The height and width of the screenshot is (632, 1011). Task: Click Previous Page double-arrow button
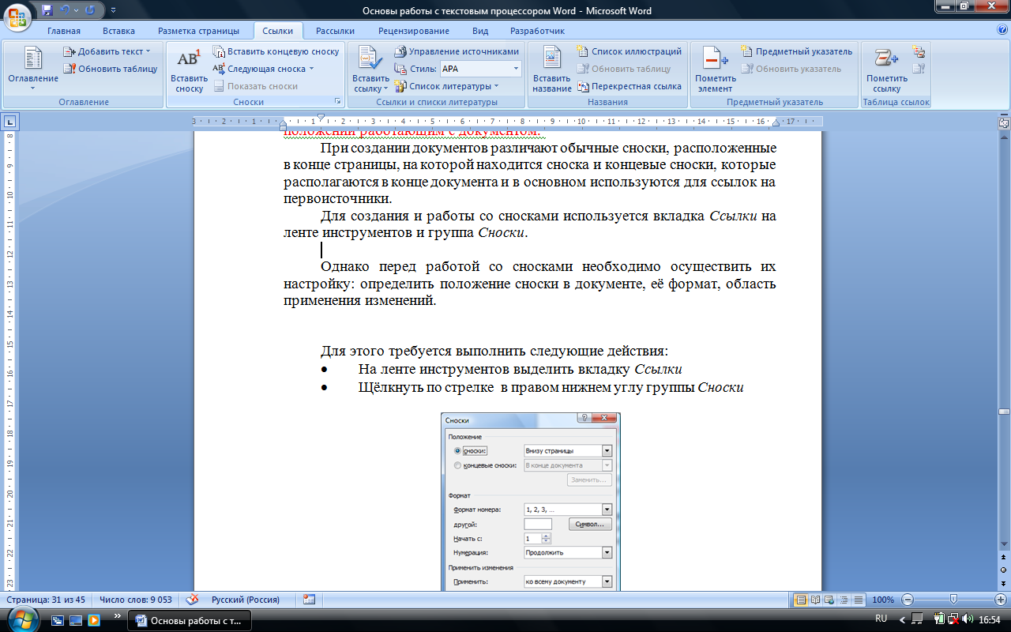tap(1004, 558)
